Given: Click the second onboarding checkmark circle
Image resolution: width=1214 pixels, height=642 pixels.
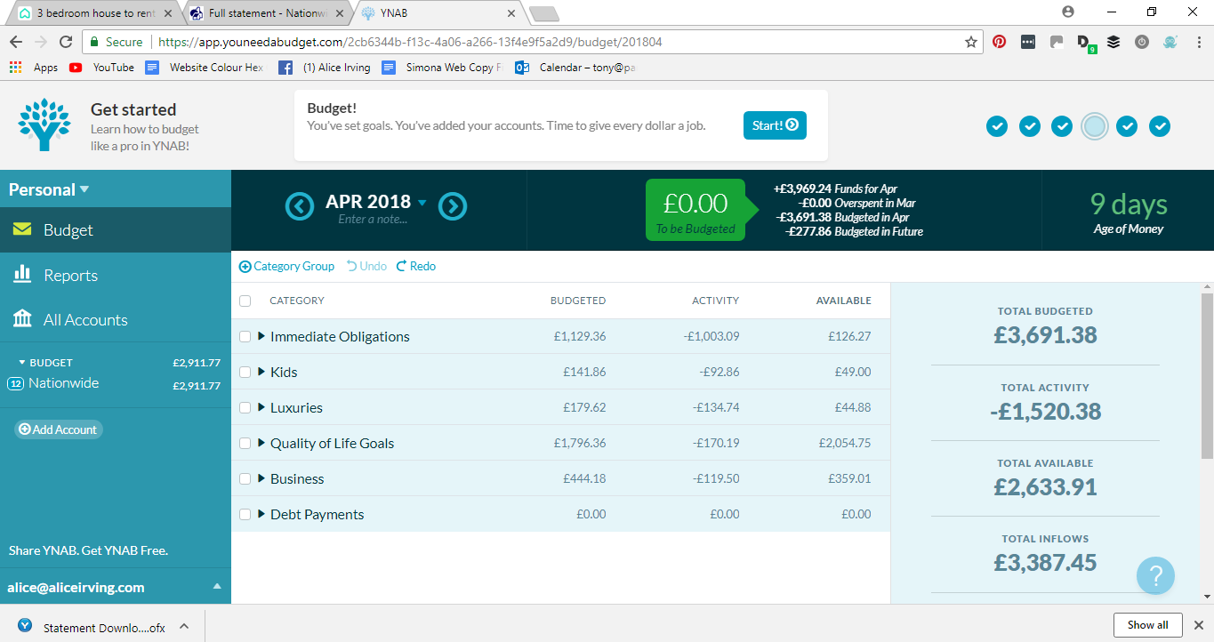Looking at the screenshot, I should click(x=1029, y=126).
